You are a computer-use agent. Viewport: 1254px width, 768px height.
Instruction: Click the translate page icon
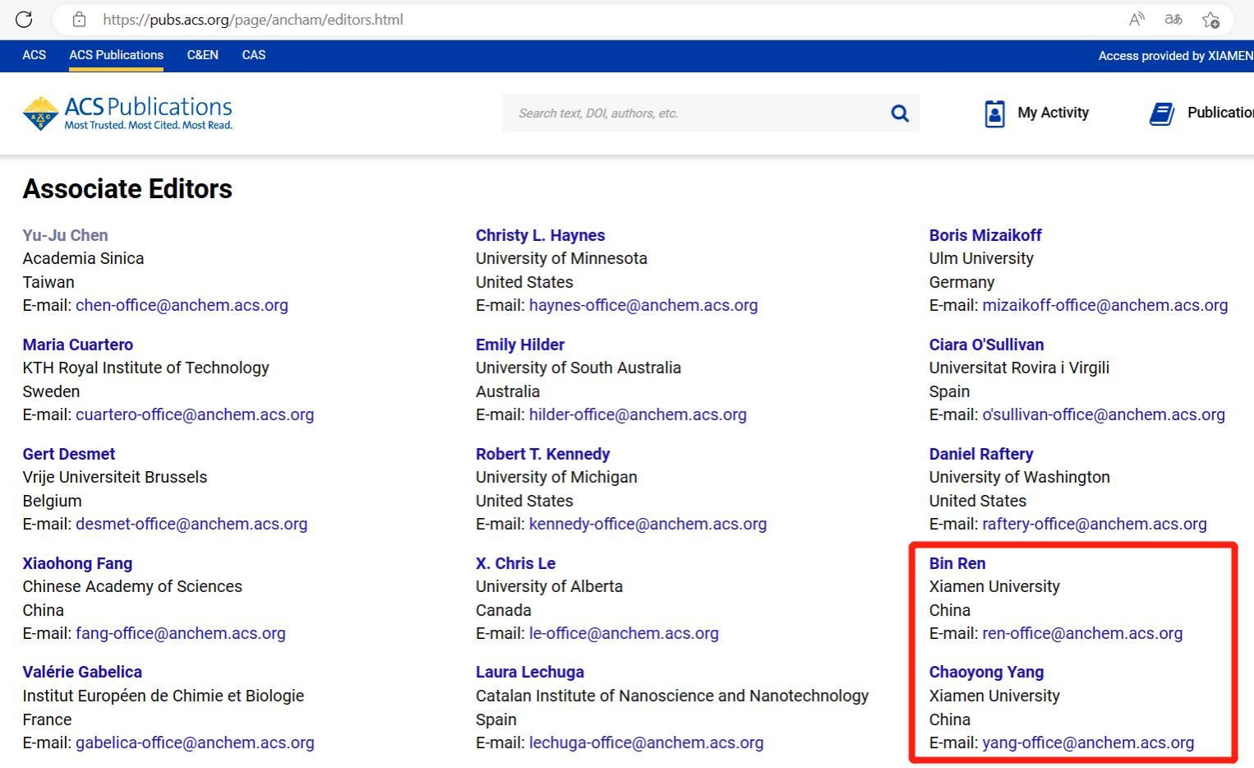coord(1173,19)
